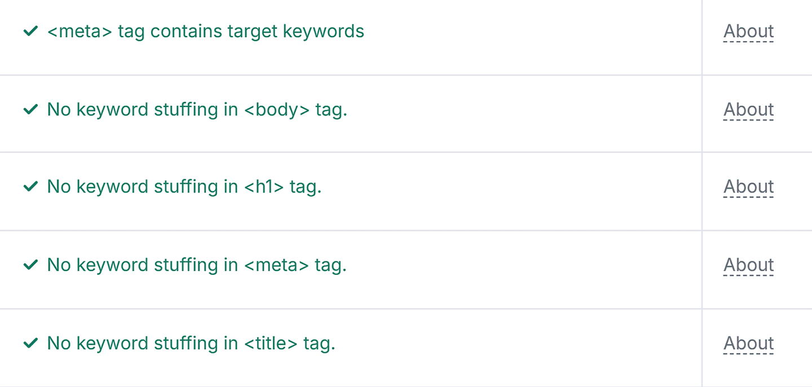Viewport: 812px width, 387px height.
Task: Click the word '<body>' in the check list
Action: coord(277,109)
